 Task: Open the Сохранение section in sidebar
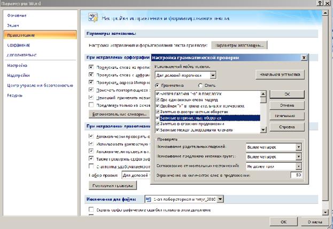point(19,45)
